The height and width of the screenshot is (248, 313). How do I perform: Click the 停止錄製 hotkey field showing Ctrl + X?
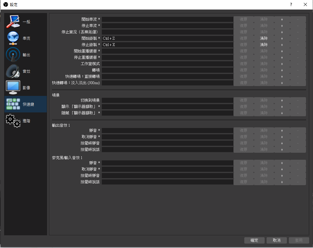[x=168, y=45]
